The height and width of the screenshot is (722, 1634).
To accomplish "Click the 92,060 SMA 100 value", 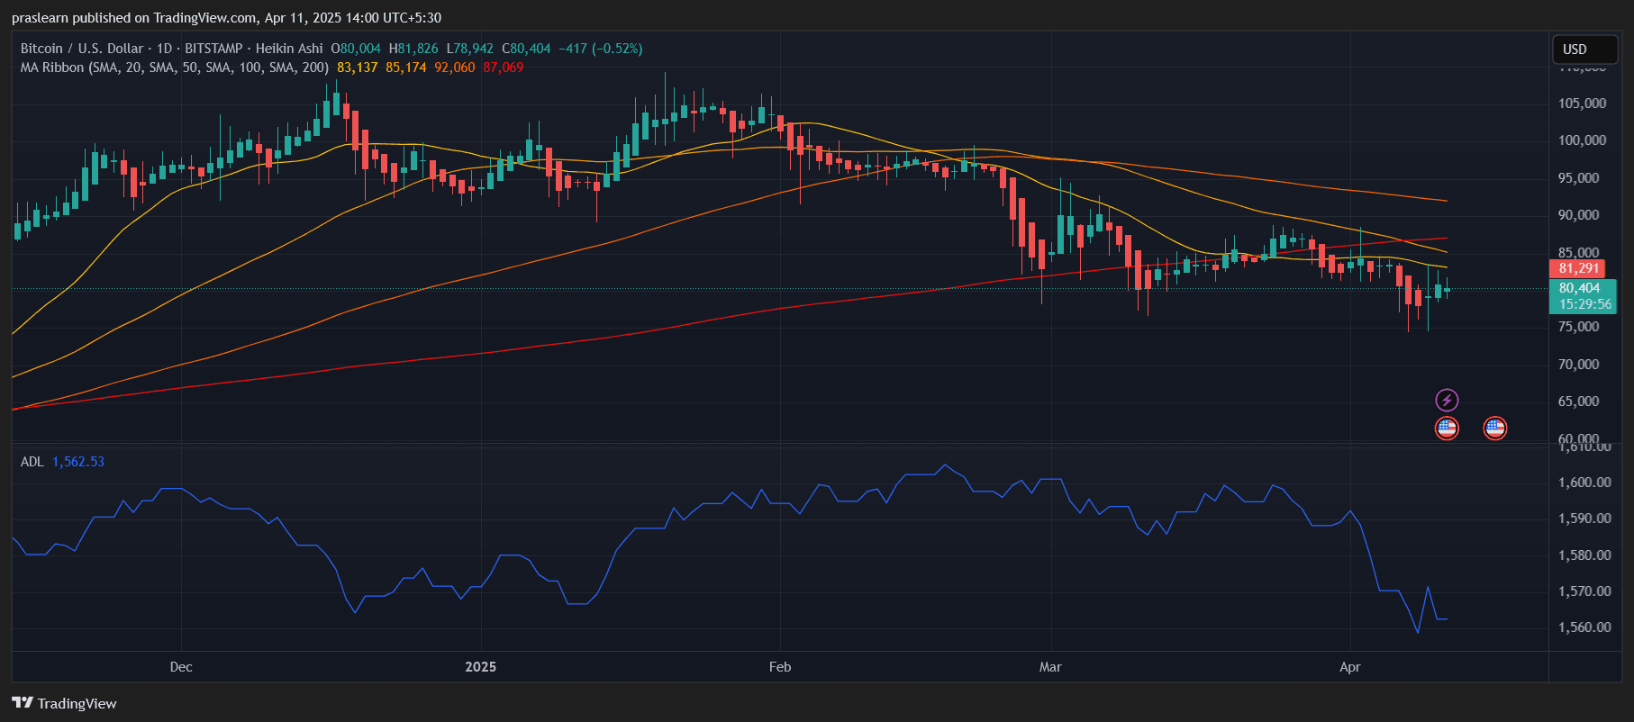I will tap(455, 68).
